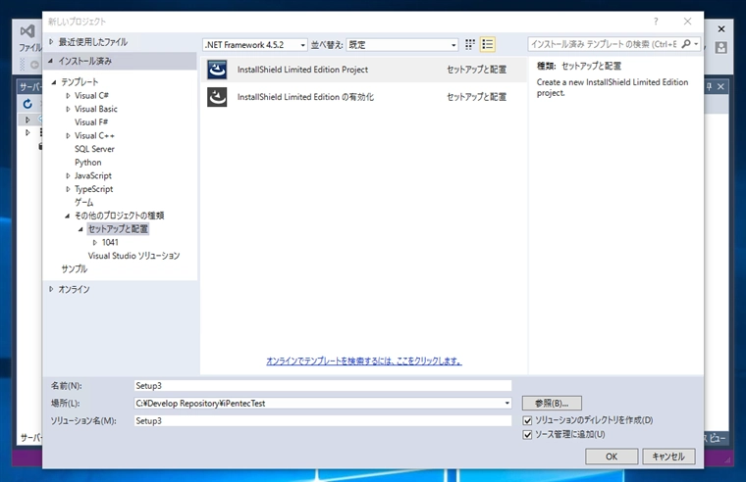Expand the TypeScript node arrow

coord(68,189)
